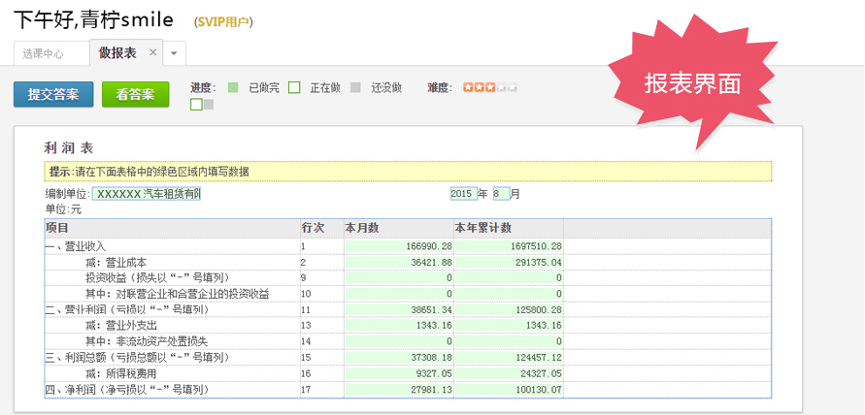Click the 营业收入 本月数 cell 166990.28
This screenshot has height=415, width=865.
coord(399,246)
